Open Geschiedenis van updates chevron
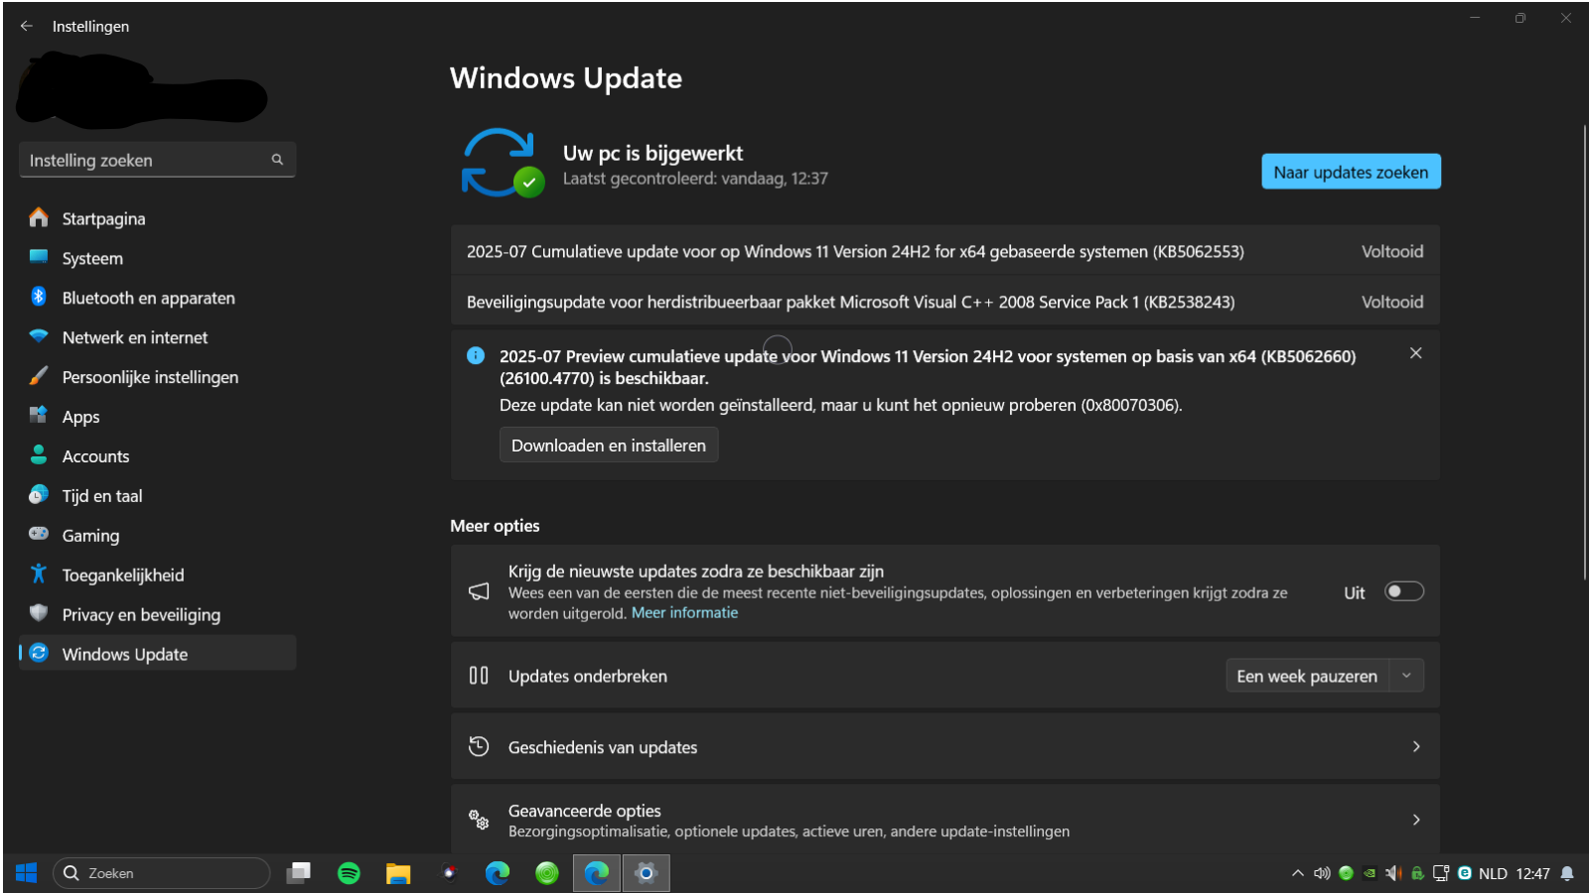 pyautogui.click(x=1416, y=746)
